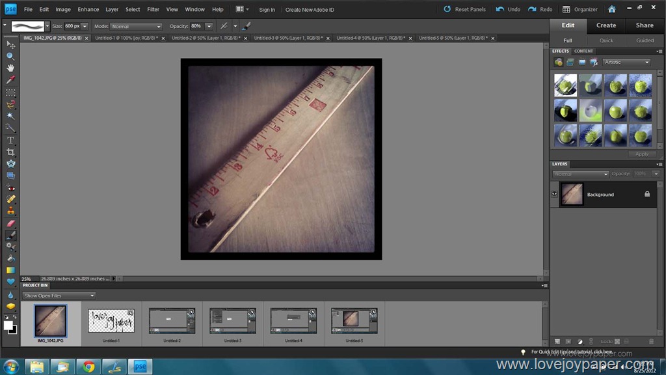
Task: Select the Custom Shape heart tool
Action: (10, 282)
